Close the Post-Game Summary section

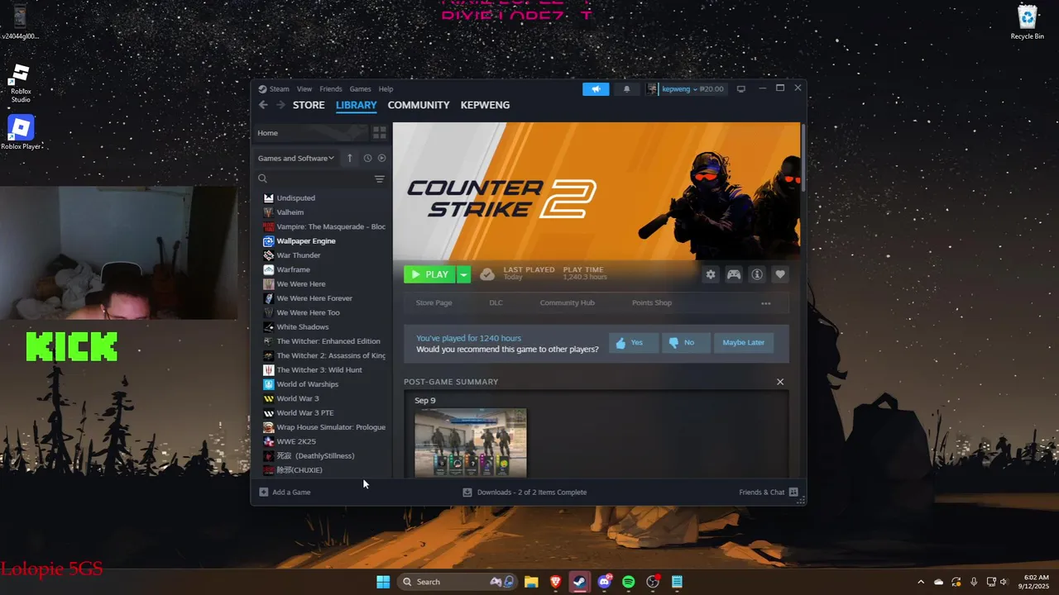point(780,382)
